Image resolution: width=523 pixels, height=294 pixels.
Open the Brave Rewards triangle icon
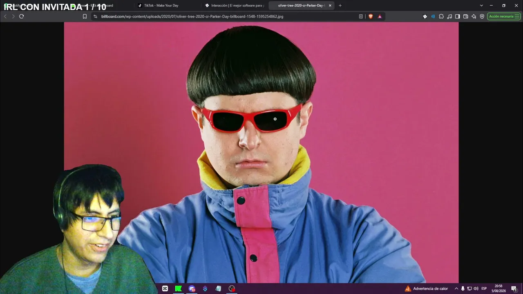380,16
